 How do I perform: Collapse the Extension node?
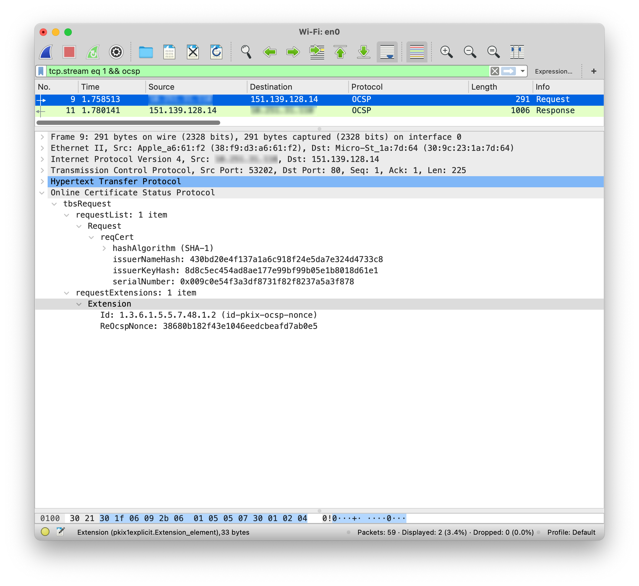(x=79, y=304)
